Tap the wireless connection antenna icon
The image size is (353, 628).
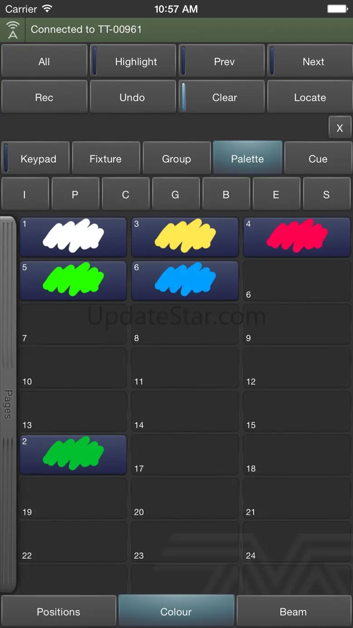click(x=13, y=30)
